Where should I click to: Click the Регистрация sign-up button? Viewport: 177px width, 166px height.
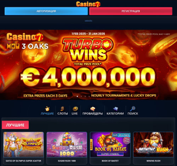131,11
